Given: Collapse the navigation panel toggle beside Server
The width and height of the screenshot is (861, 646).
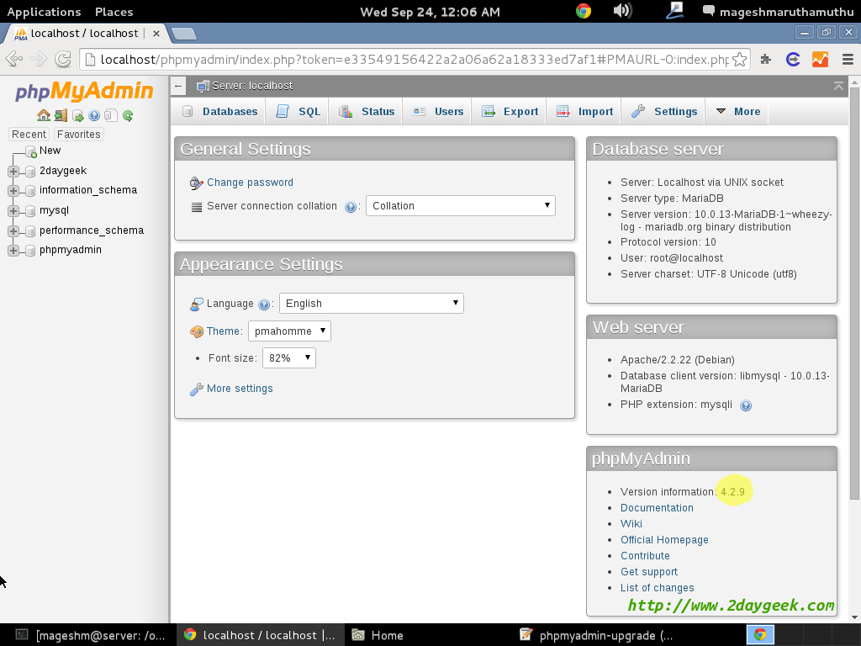Looking at the screenshot, I should (178, 86).
